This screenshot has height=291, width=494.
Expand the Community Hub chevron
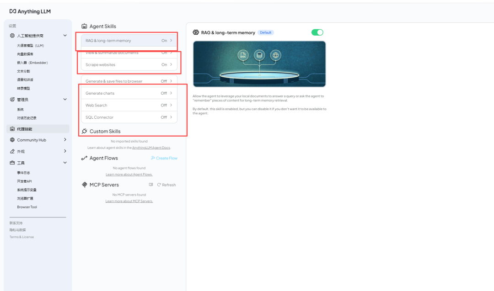[65, 140]
